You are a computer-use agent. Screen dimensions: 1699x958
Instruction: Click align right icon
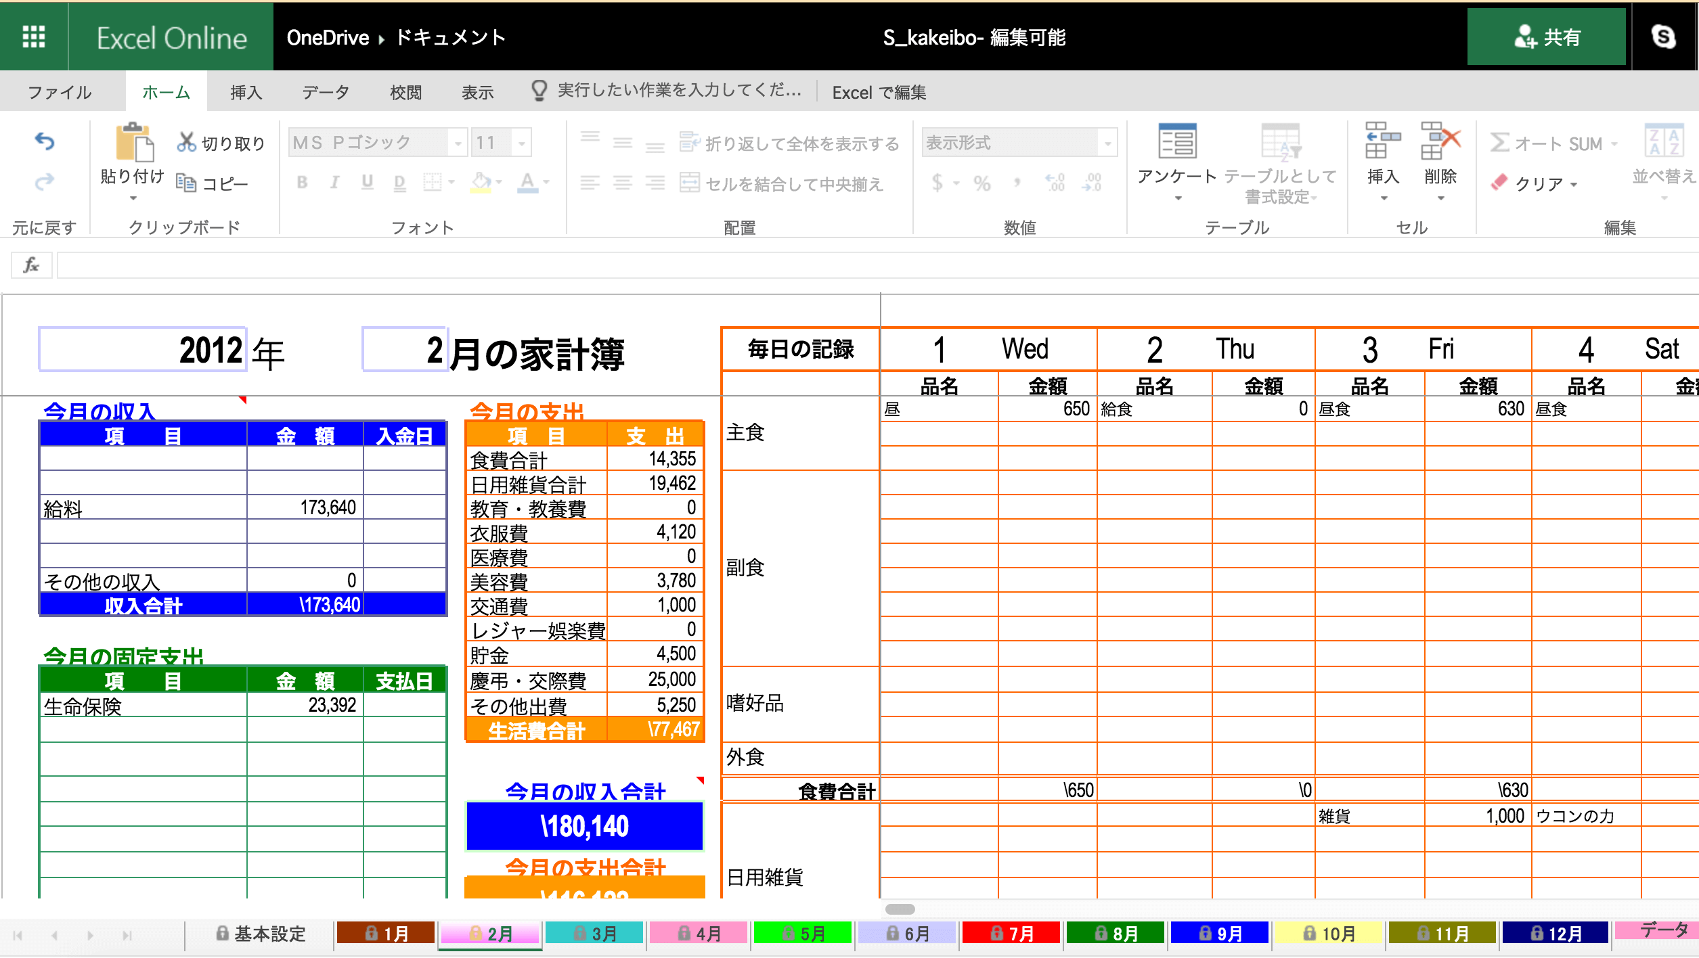pos(655,183)
